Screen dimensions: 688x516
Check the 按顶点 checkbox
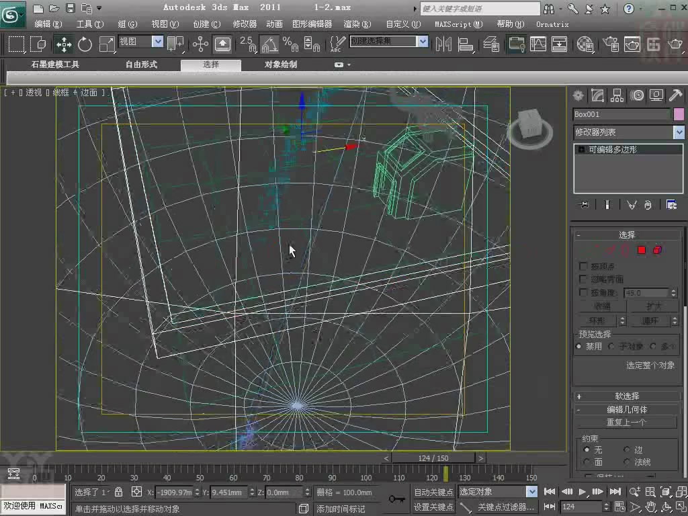(583, 266)
